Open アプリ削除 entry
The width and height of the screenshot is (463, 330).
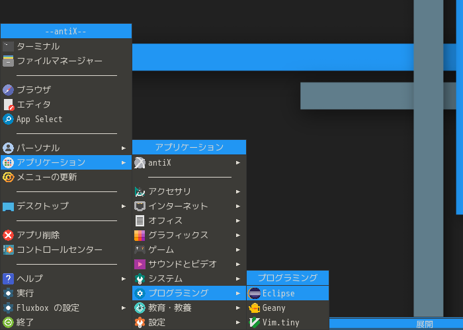pyautogui.click(x=66, y=235)
